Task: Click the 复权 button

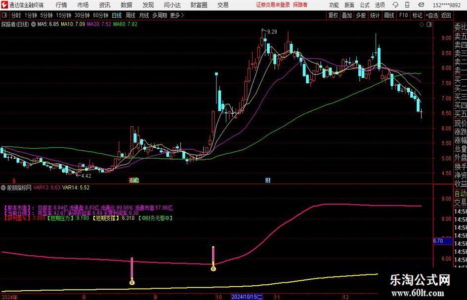Action: [333, 15]
